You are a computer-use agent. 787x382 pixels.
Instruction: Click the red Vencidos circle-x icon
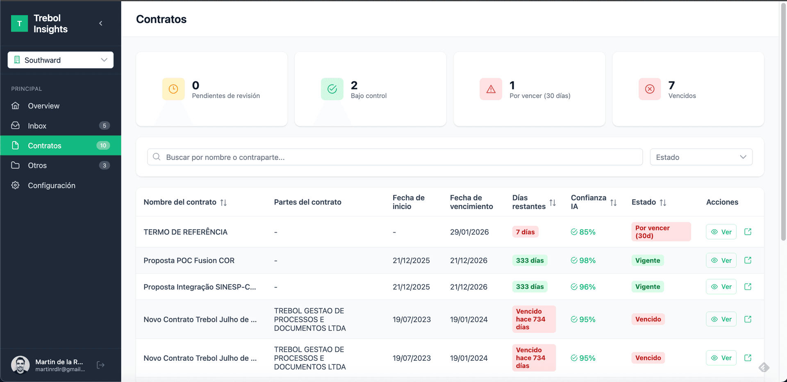pyautogui.click(x=650, y=89)
